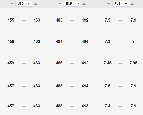
Task: Sort EUR column ascending with up arrow
Action: click(x=84, y=4)
